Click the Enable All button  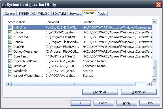pos(100,92)
